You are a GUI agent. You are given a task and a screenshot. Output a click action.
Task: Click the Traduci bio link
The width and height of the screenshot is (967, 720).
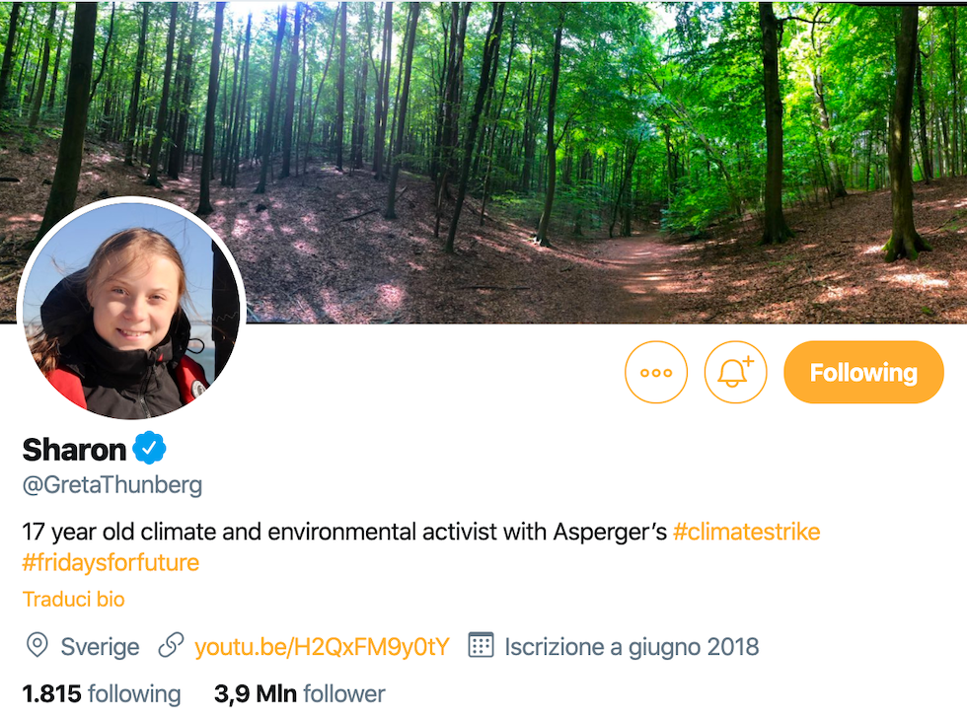[x=73, y=599]
